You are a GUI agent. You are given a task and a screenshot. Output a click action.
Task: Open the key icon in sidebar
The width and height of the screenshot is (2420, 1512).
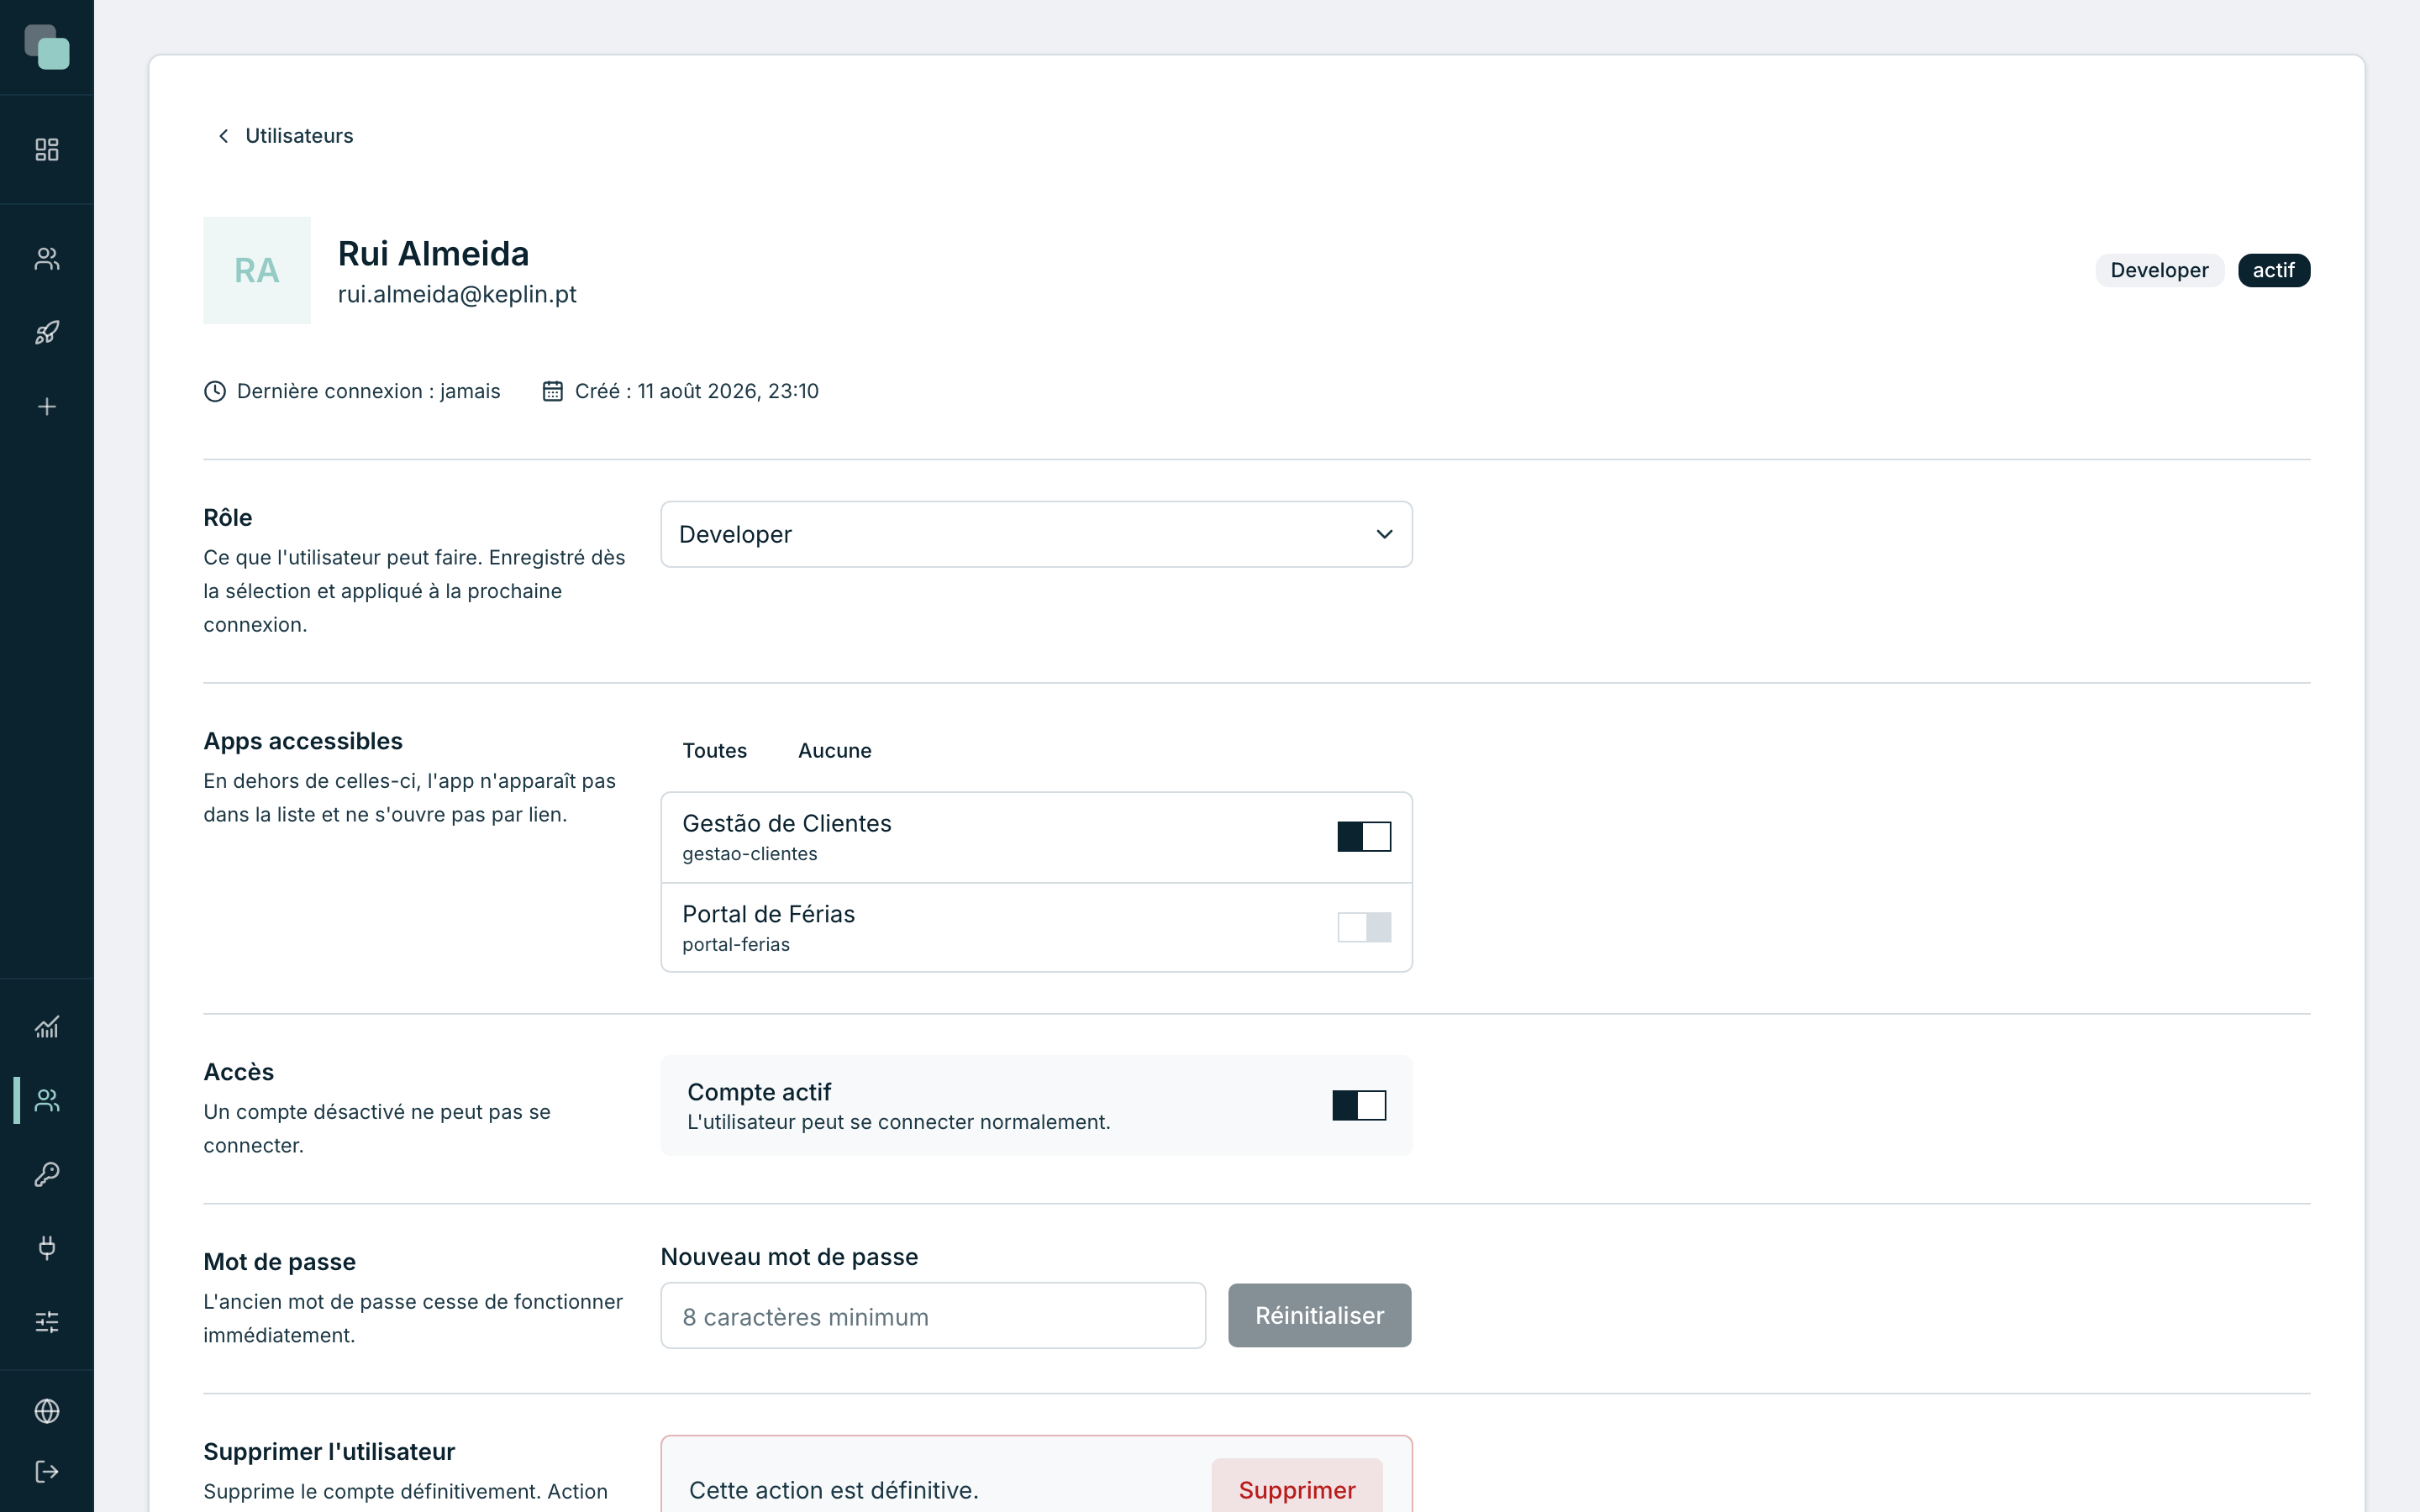pos(47,1174)
